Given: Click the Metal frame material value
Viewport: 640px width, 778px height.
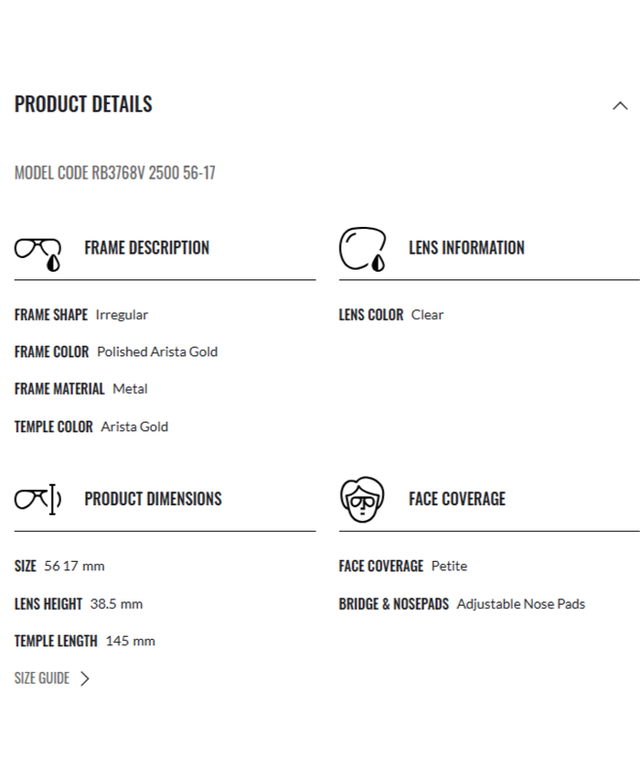Looking at the screenshot, I should [130, 389].
